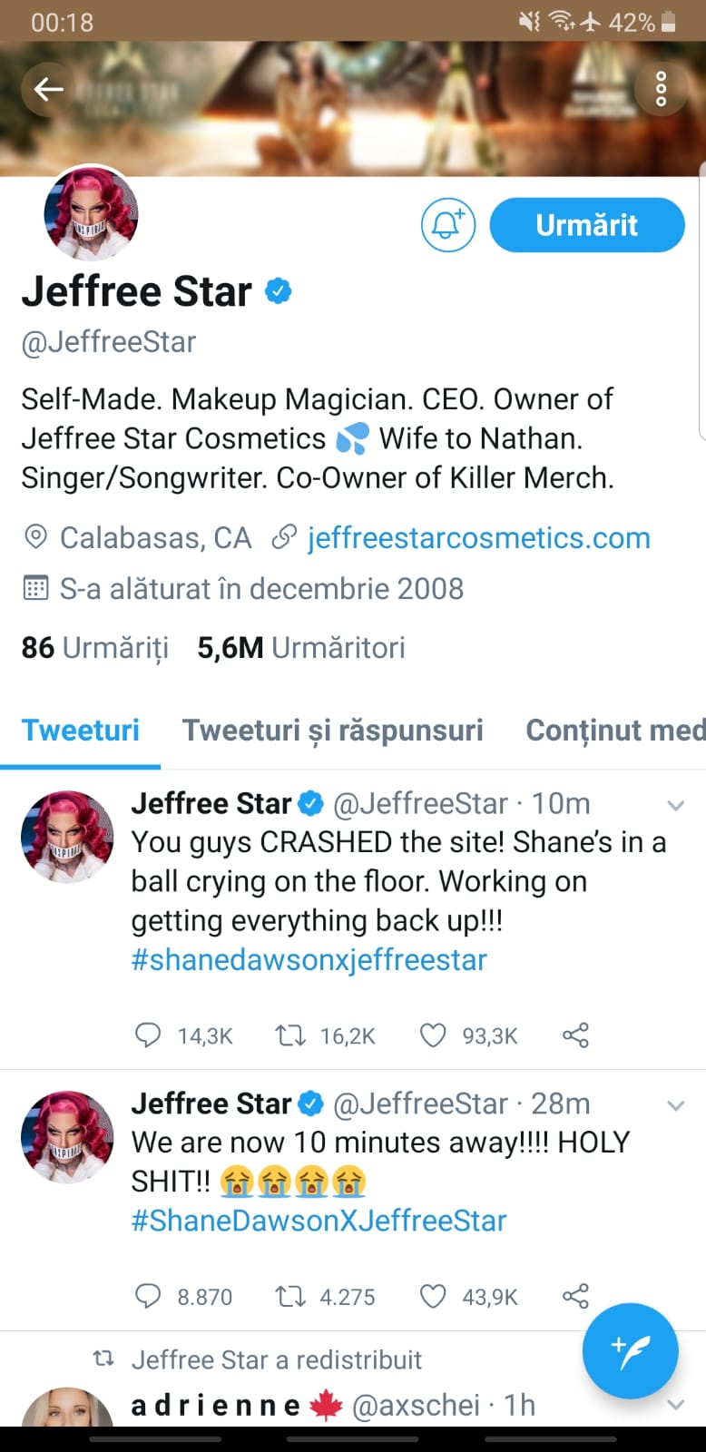This screenshot has height=1452, width=706.
Task: Open jeffreestarcosmetics.com link
Action: tap(478, 536)
